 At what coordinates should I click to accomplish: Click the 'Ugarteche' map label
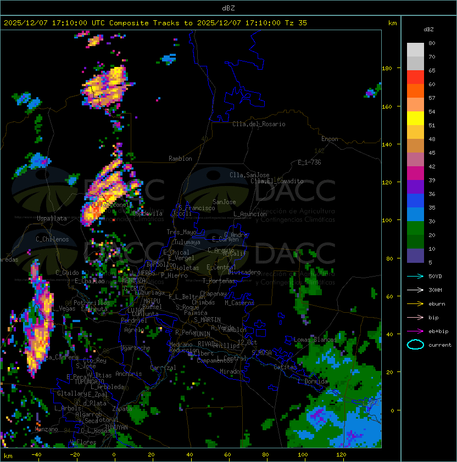[x=136, y=348]
